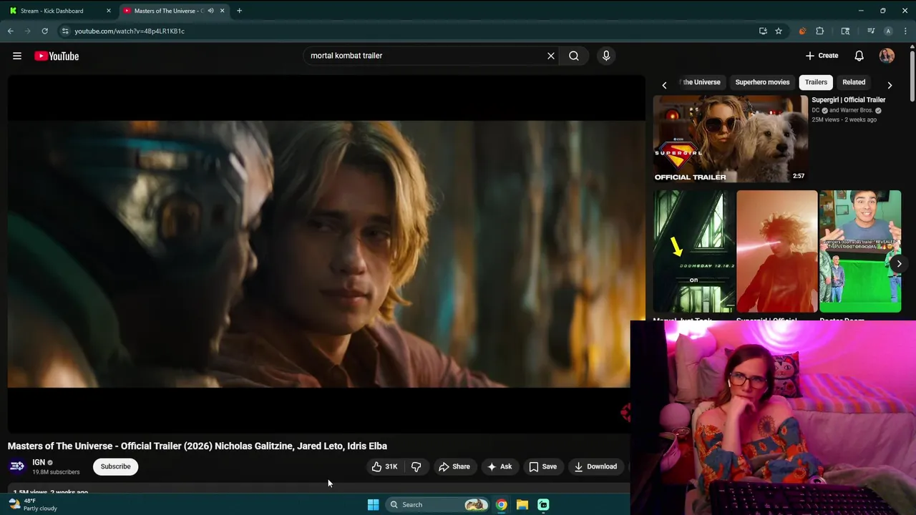
Task: Open the side panel search icon
Action: (845, 31)
